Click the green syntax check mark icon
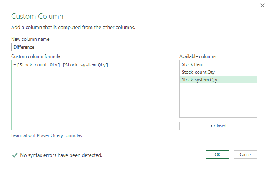Screen dimensions: 269x170 point(15,155)
